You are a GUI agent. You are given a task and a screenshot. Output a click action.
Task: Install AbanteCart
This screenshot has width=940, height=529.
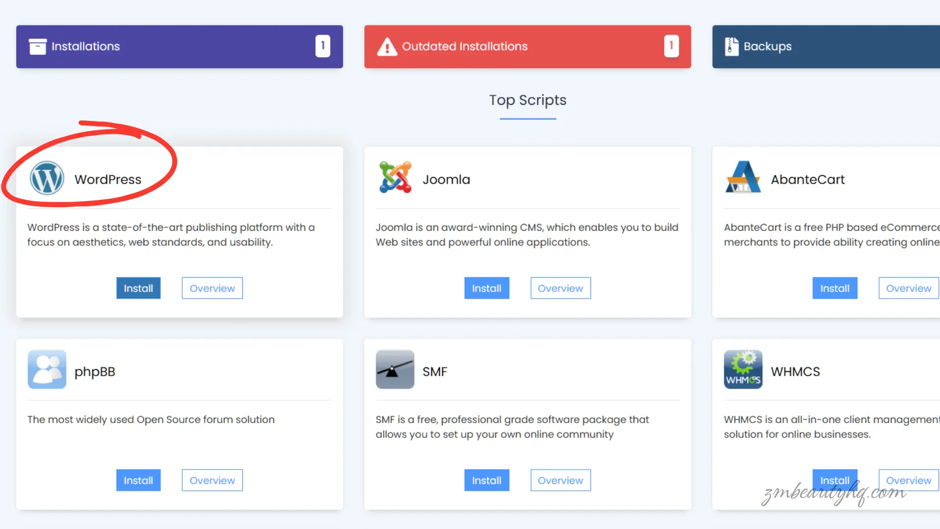(x=835, y=288)
